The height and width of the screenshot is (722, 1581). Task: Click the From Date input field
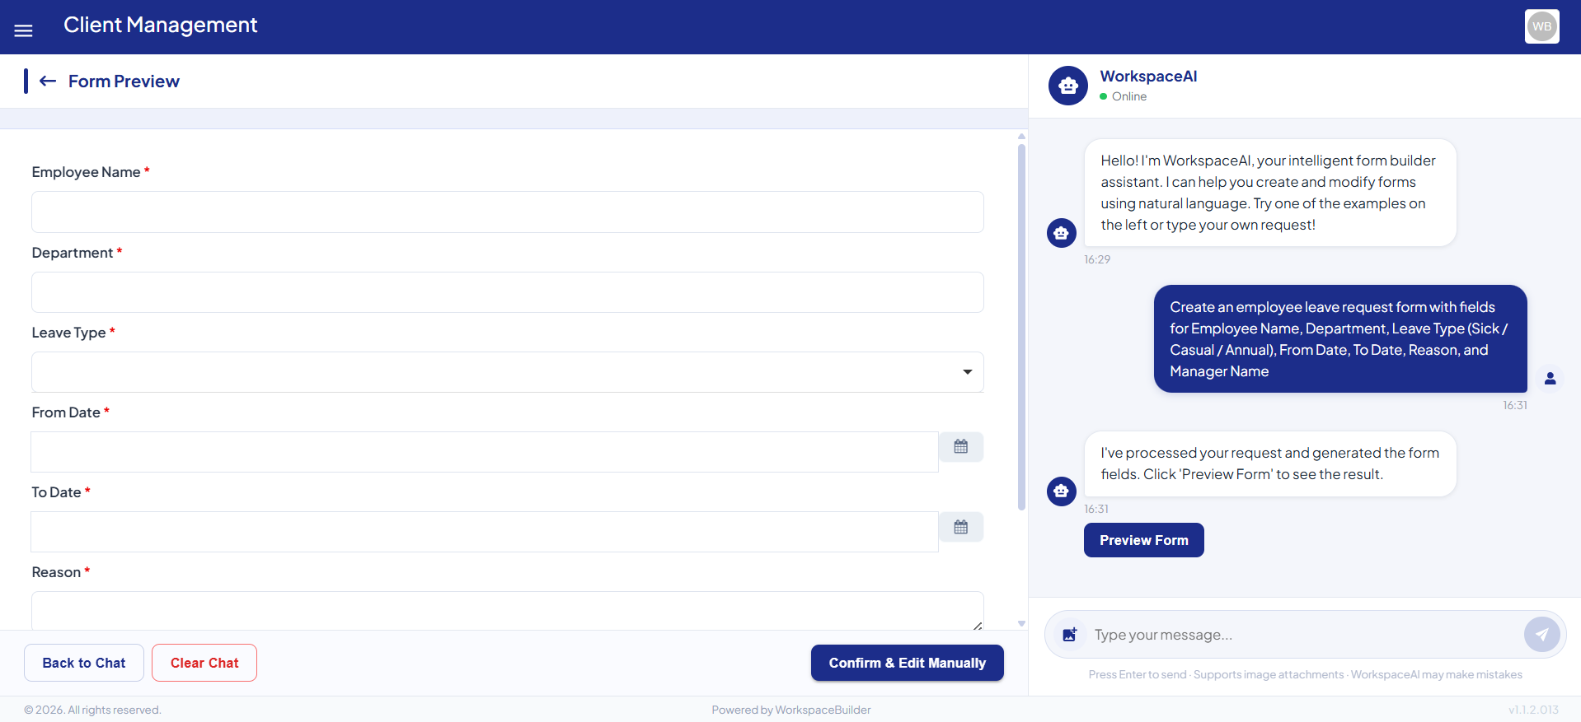[485, 452]
